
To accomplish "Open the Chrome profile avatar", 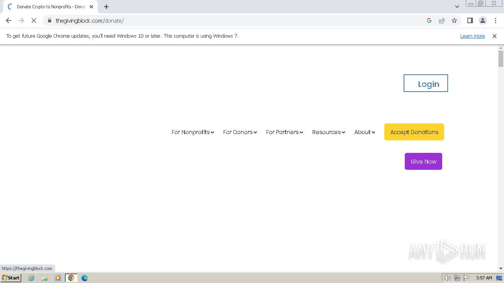I will [x=483, y=20].
